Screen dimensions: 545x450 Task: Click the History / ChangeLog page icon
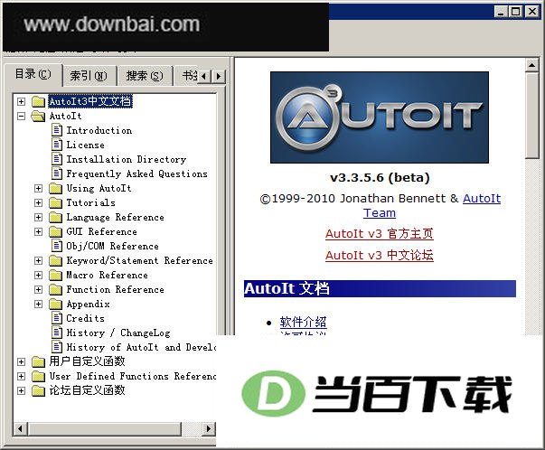[x=57, y=333]
